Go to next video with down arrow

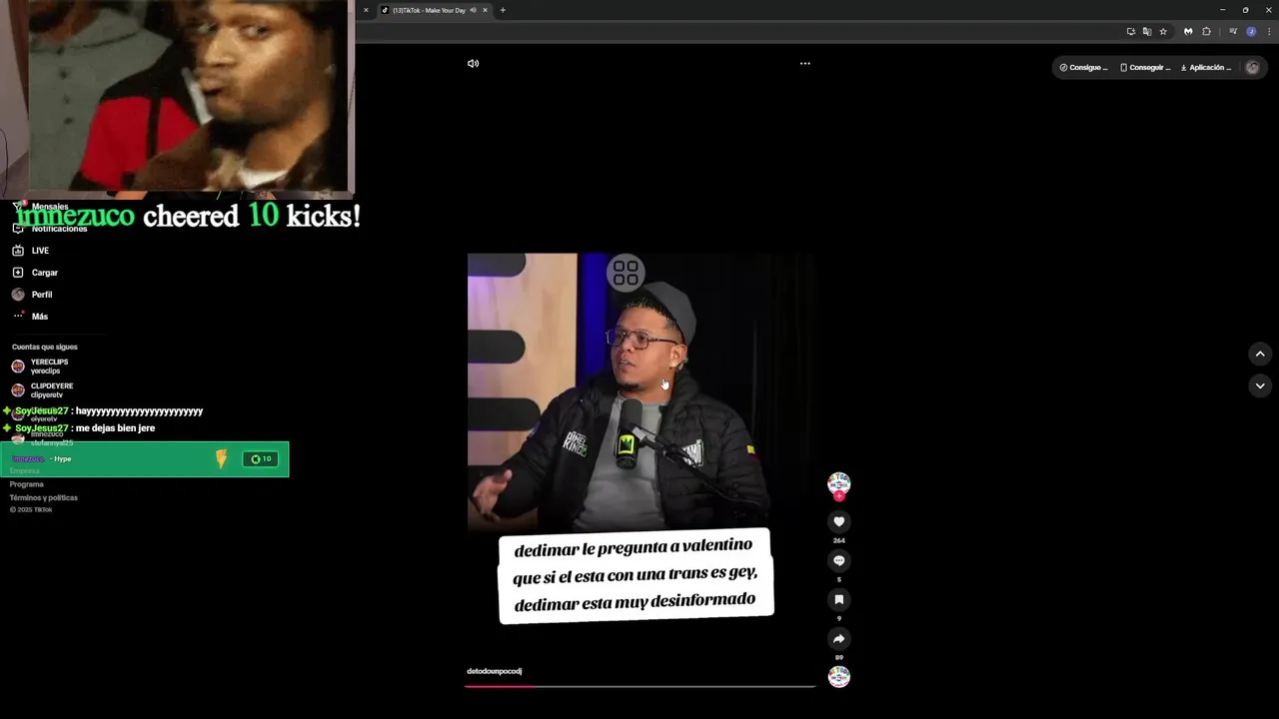pos(1259,385)
